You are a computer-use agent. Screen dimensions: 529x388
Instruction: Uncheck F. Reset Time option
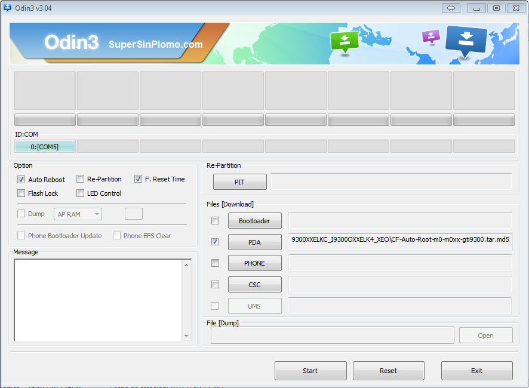pyautogui.click(x=138, y=179)
